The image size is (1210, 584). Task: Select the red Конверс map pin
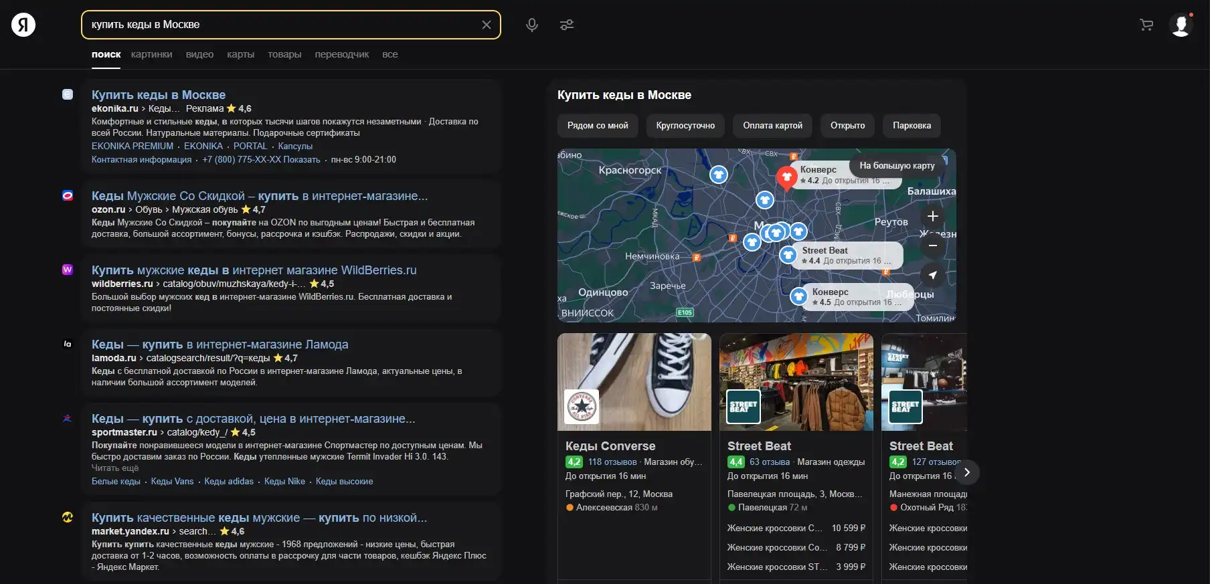click(x=786, y=178)
